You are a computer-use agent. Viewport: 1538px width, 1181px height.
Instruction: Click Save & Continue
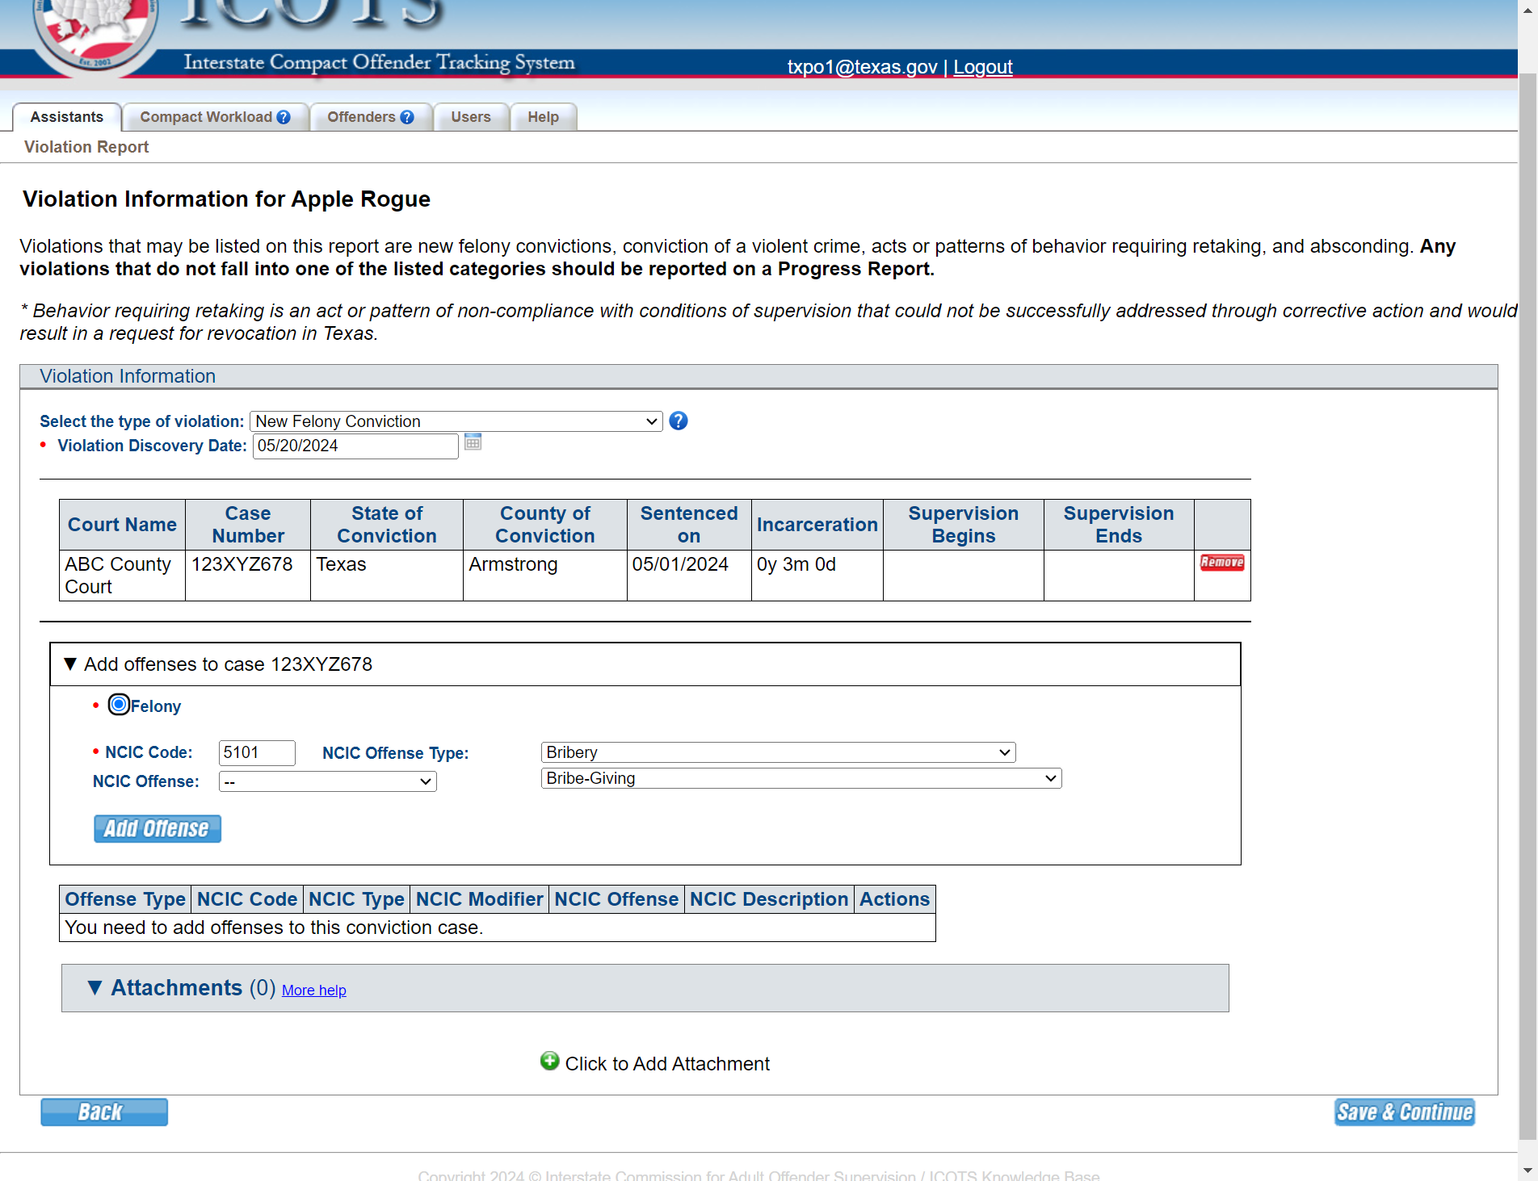pyautogui.click(x=1405, y=1112)
